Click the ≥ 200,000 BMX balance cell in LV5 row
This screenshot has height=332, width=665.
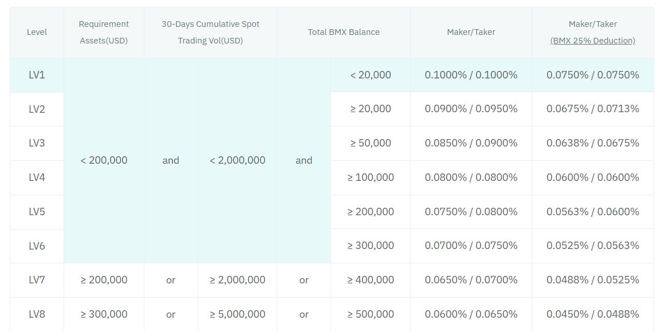tap(370, 212)
